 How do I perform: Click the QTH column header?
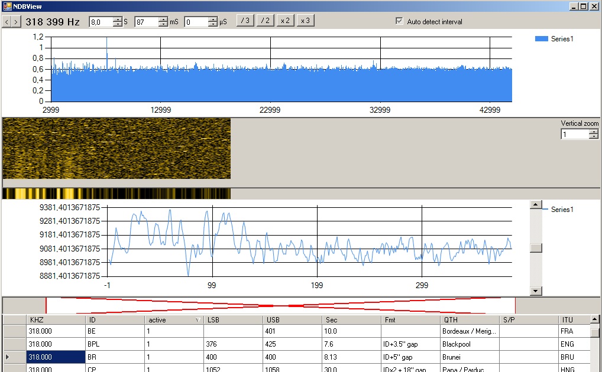tap(469, 320)
